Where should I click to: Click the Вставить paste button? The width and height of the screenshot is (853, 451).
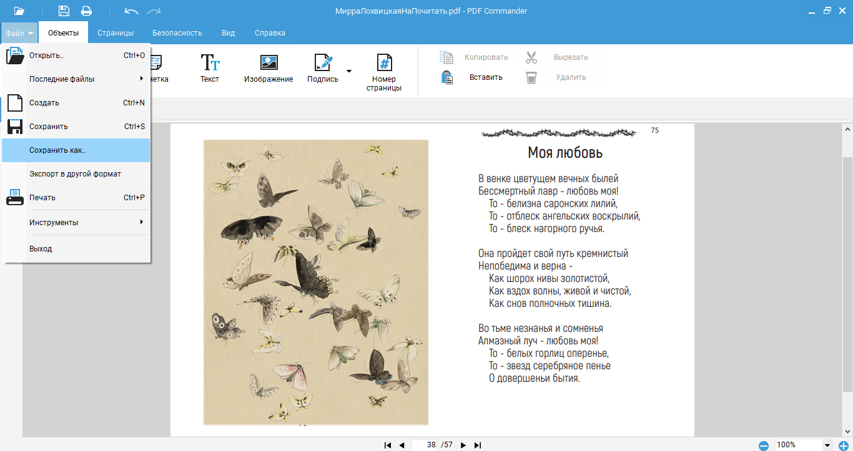pos(472,77)
